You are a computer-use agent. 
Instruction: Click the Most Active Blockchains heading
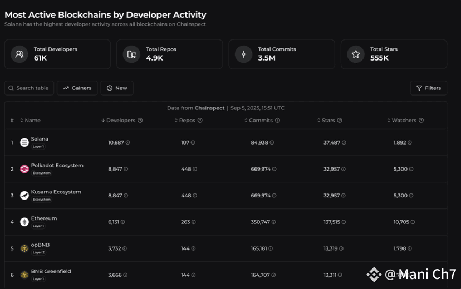coord(105,14)
